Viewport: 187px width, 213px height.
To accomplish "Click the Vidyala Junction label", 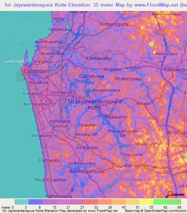I will [x=148, y=144].
